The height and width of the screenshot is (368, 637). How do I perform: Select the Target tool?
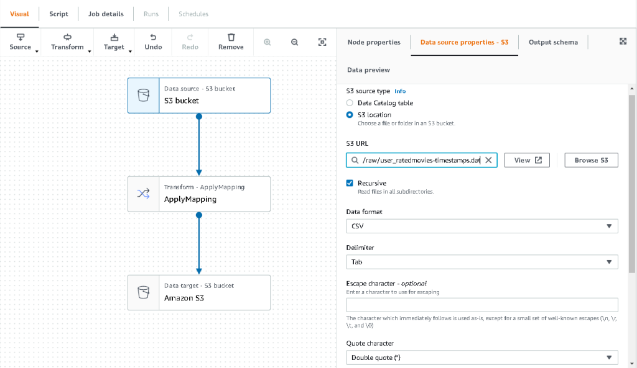coord(114,42)
